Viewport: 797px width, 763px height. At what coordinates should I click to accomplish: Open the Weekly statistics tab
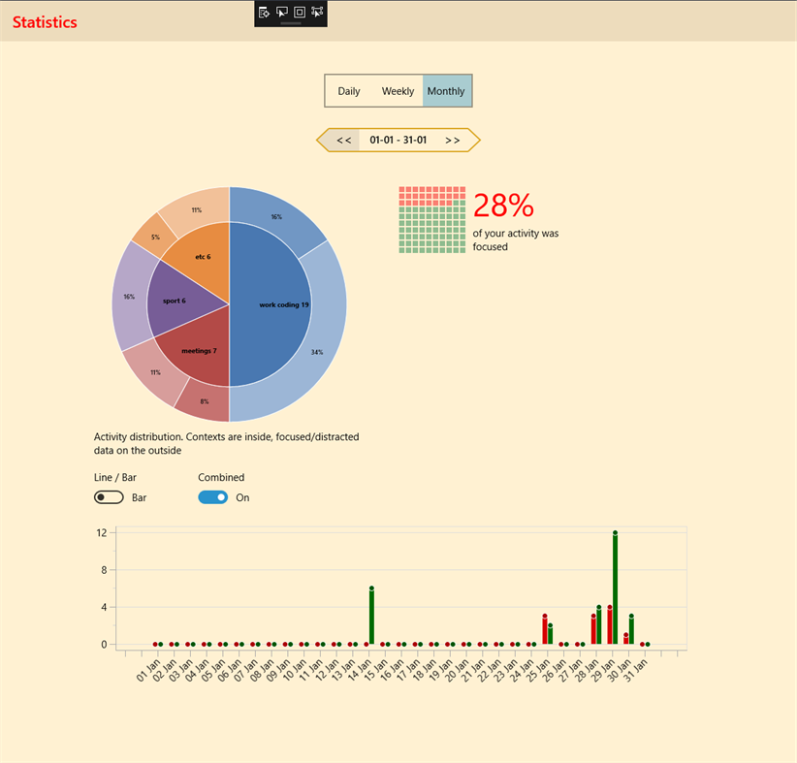point(398,90)
